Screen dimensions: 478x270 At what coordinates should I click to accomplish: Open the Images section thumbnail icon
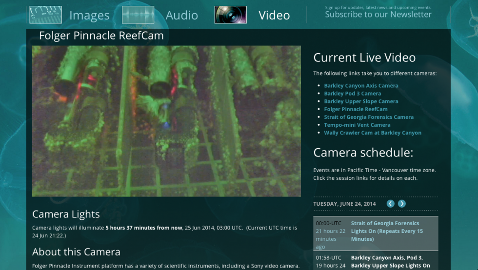pos(46,15)
